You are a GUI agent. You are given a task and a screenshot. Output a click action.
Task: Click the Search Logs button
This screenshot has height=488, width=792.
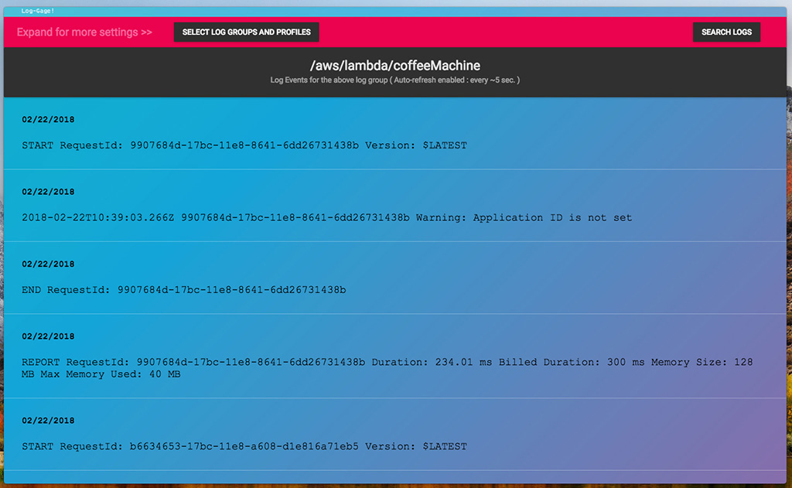(x=726, y=32)
